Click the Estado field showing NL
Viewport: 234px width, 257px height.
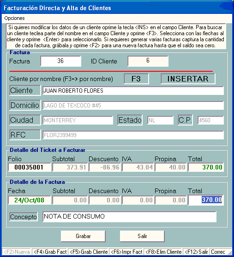tap(160, 120)
